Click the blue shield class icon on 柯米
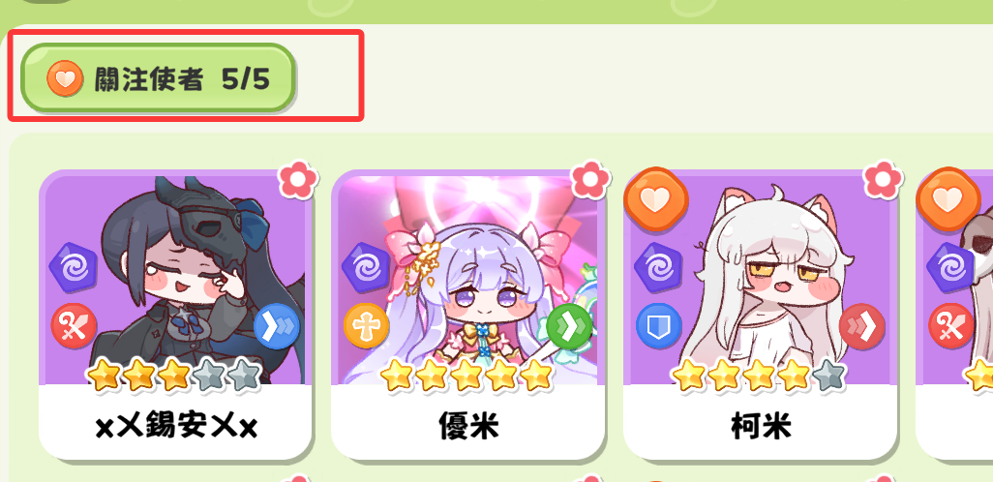Screen dimensions: 993x482 click(659, 326)
